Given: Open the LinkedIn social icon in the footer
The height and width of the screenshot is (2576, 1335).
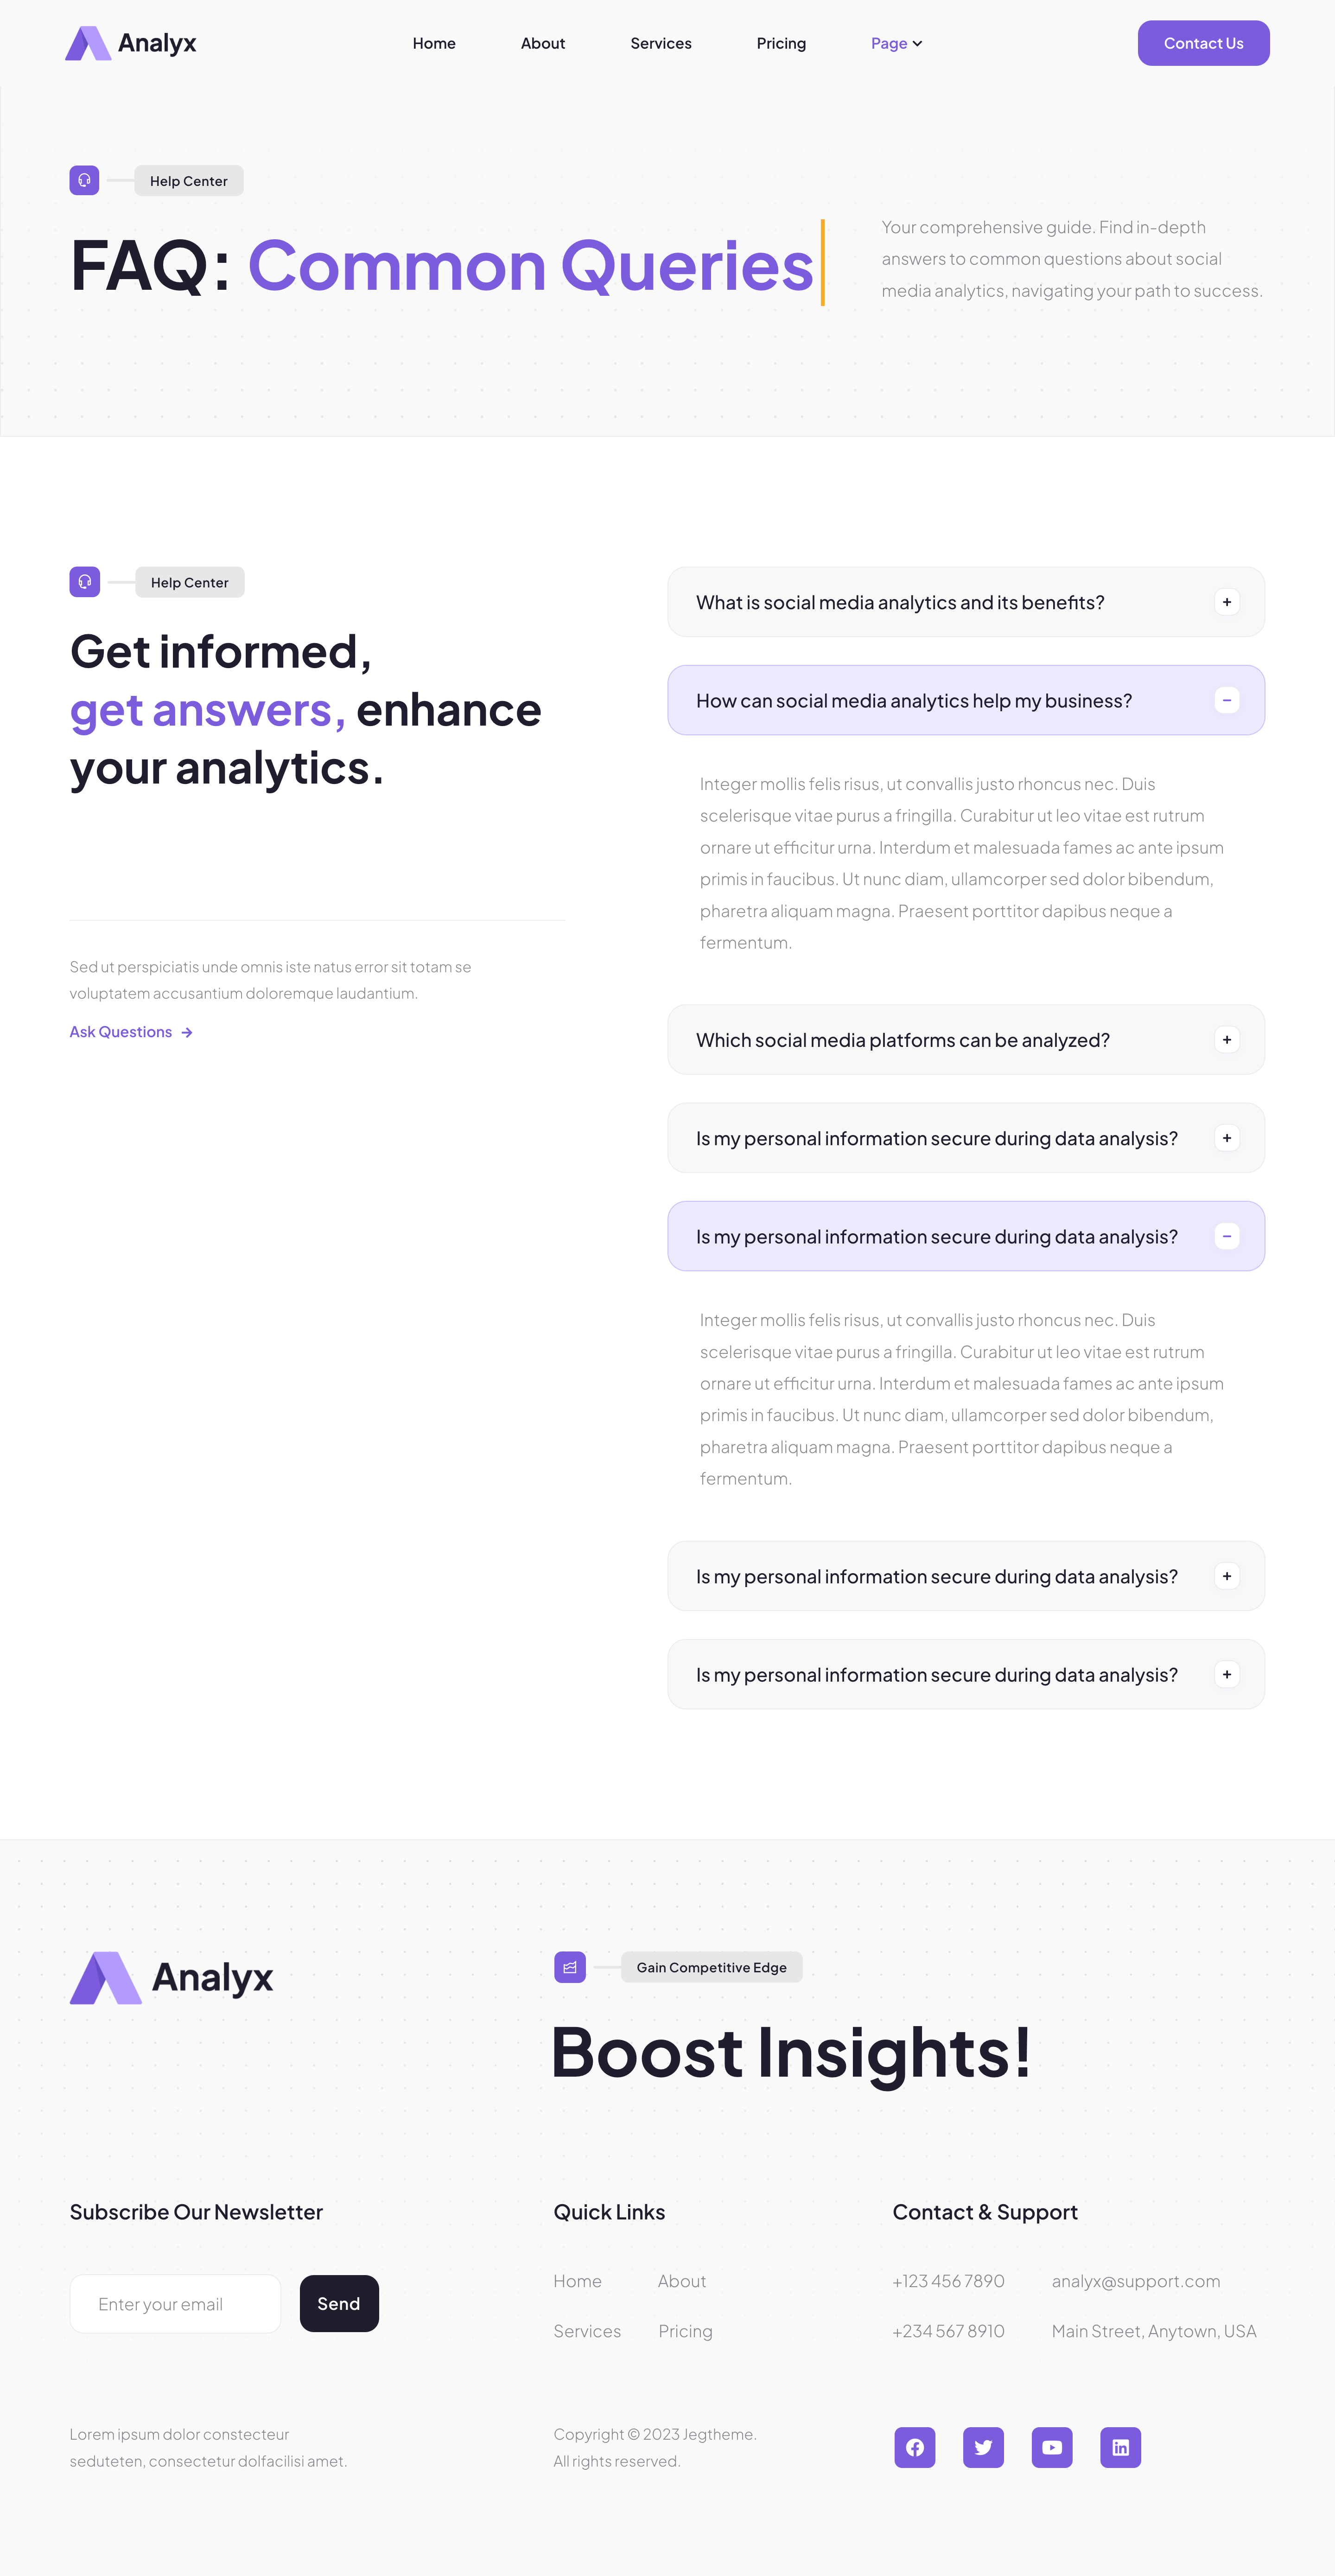Looking at the screenshot, I should tap(1121, 2448).
